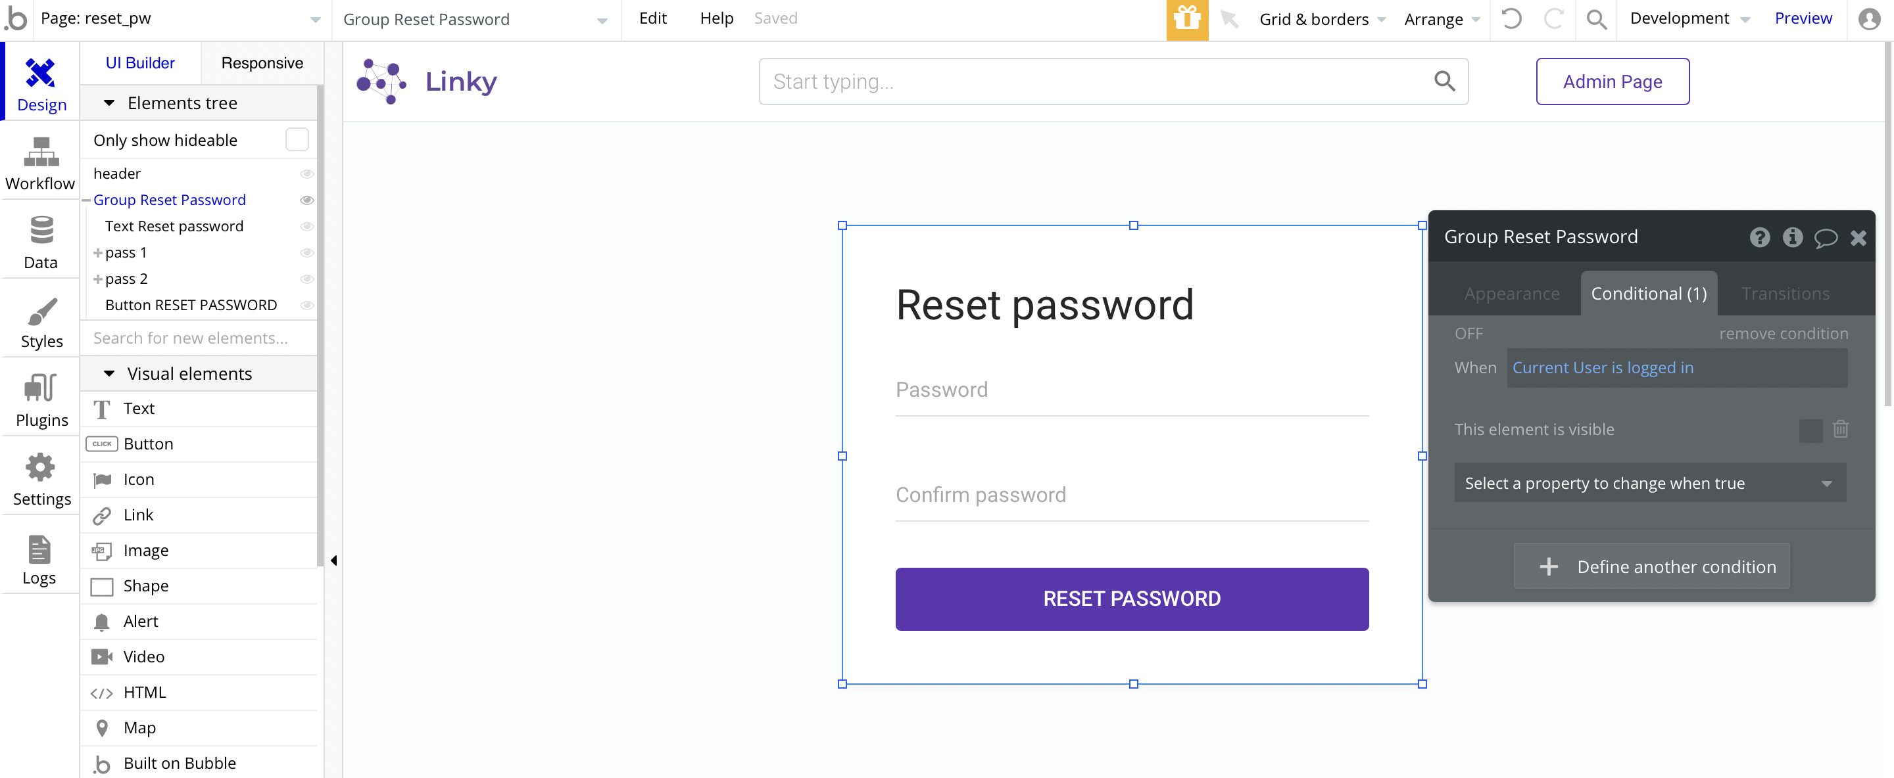Switch to the Appearance tab
Image resolution: width=1894 pixels, height=778 pixels.
click(x=1511, y=294)
